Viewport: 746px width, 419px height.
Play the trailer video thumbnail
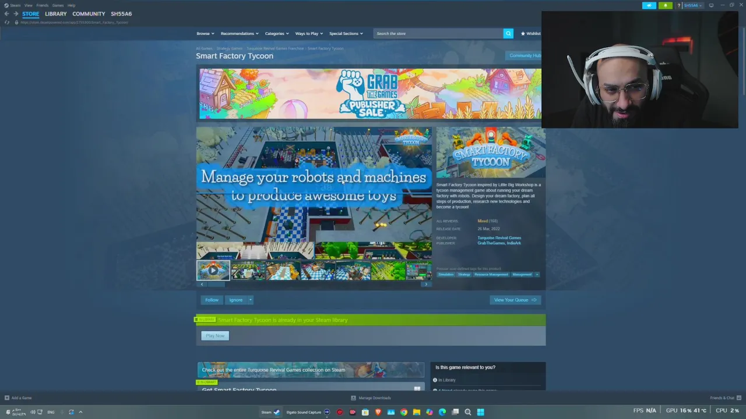tap(213, 270)
